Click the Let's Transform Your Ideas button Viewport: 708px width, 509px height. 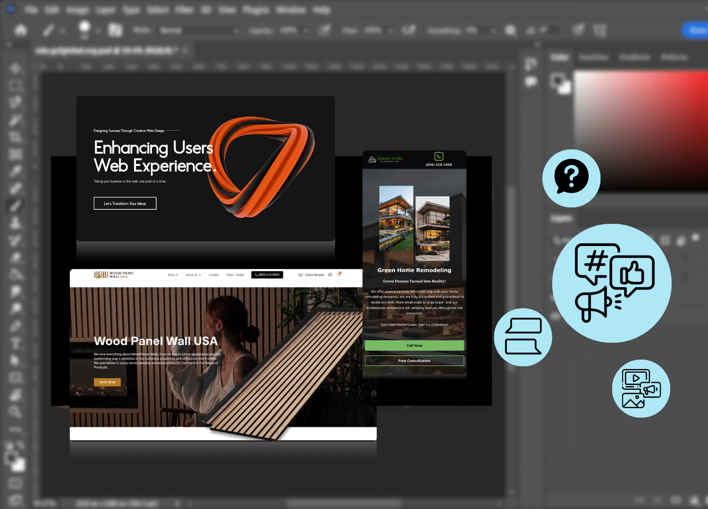coord(125,204)
